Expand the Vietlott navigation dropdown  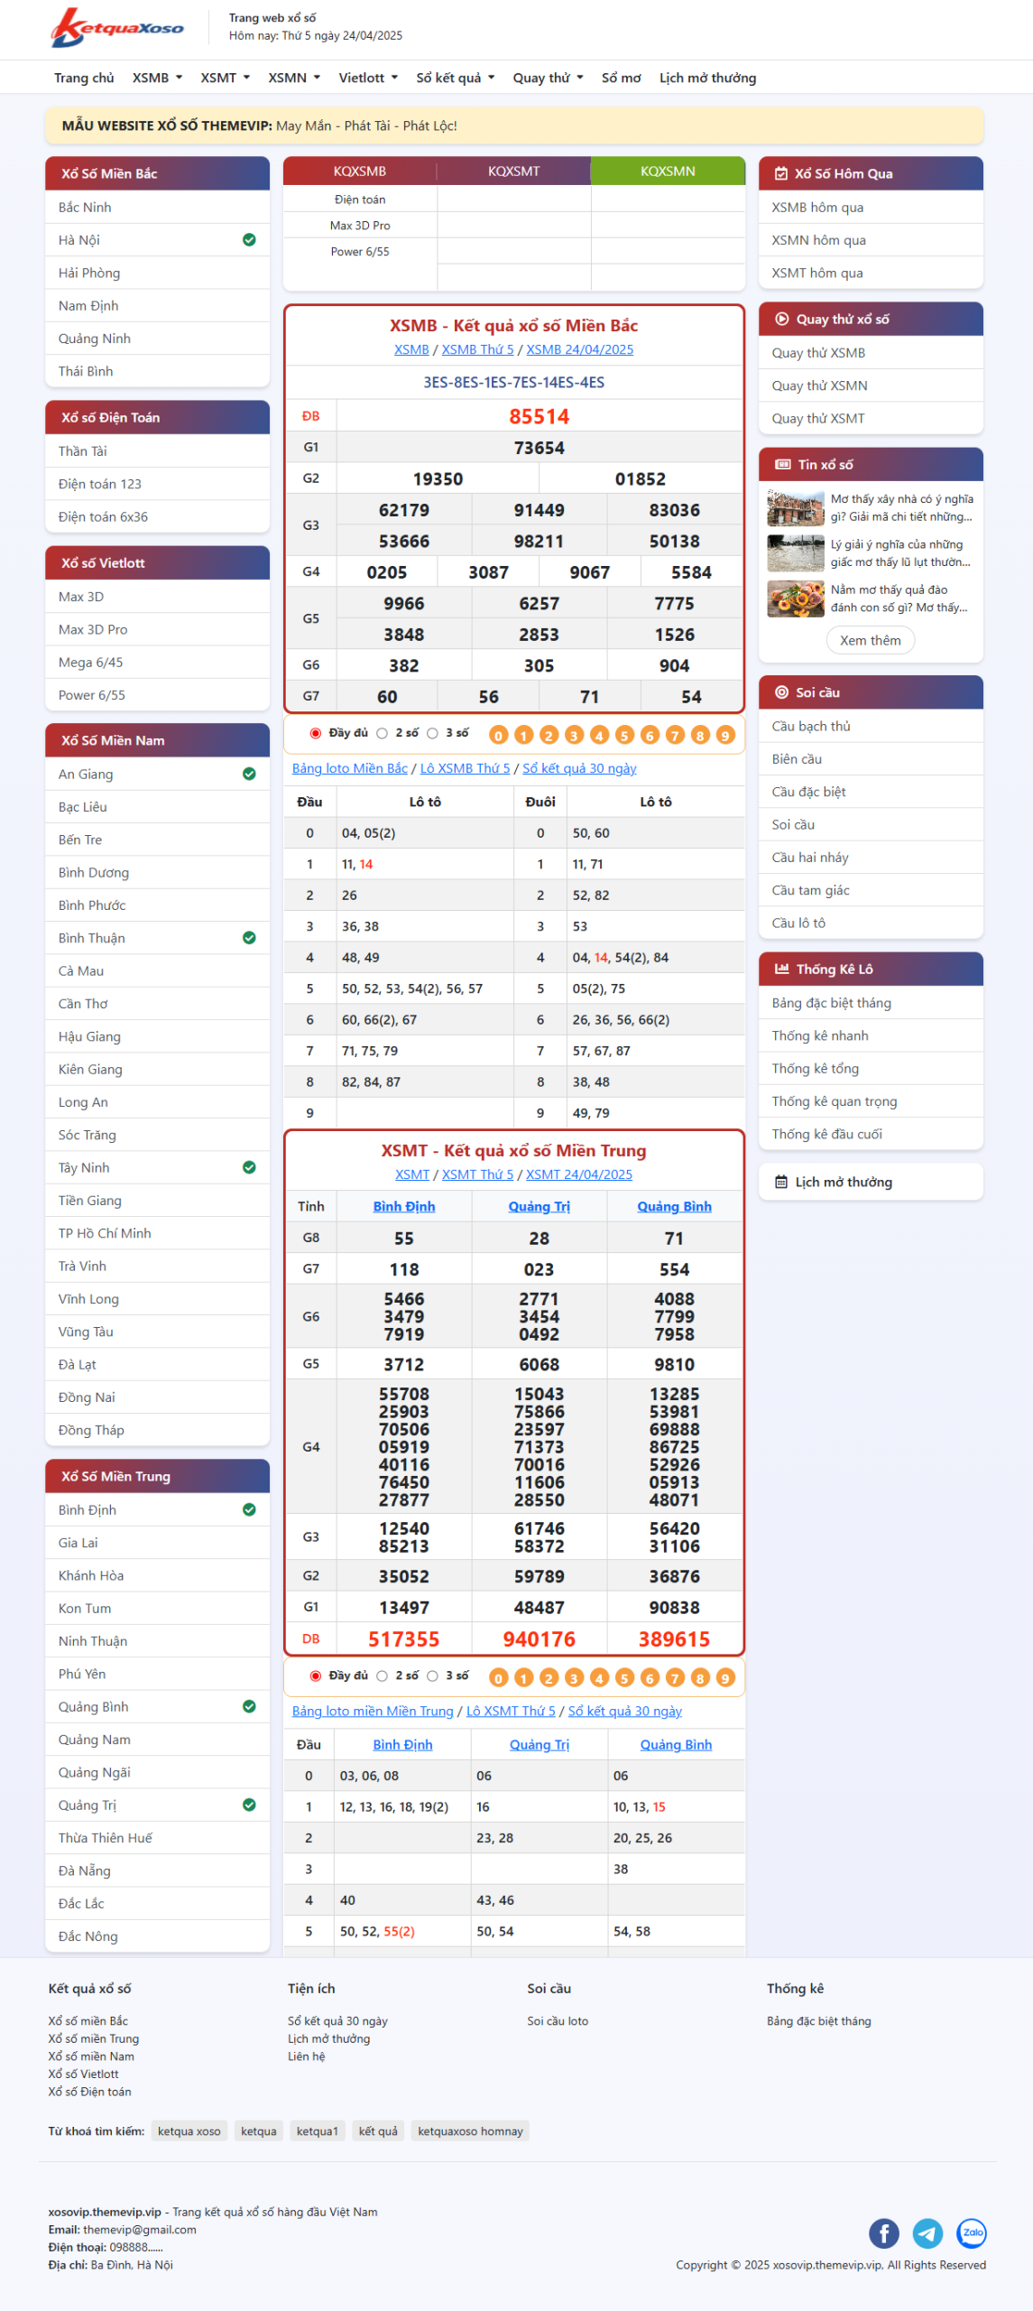[x=368, y=78]
